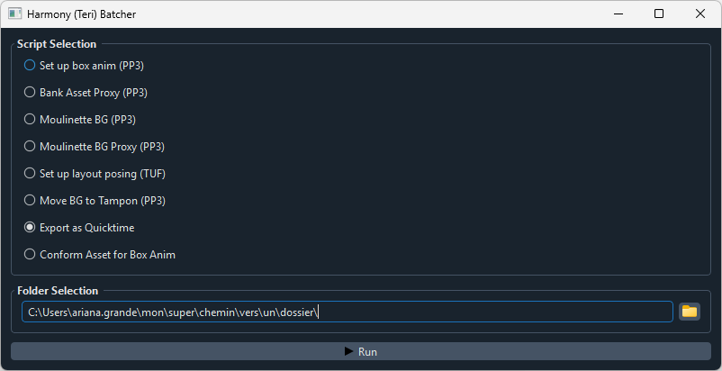
Task: Pick the Moulinette BG Proxy (PP3) script
Action: point(30,147)
